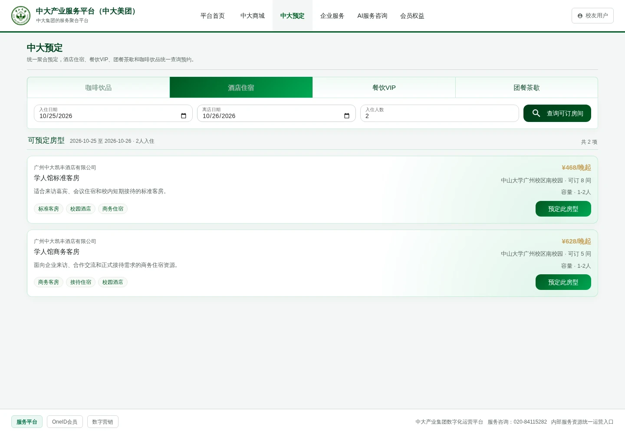This screenshot has height=434, width=625.
Task: Click the ¥468/晚起 price
Action: [576, 168]
